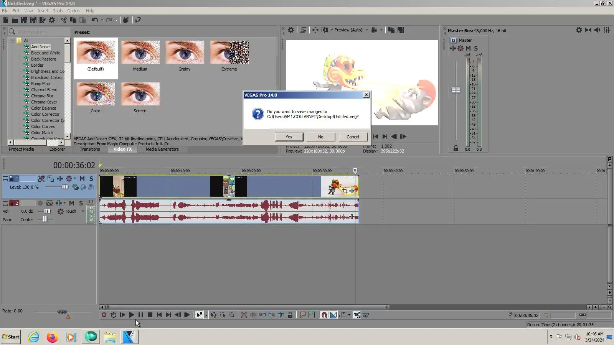
Task: Expand overlay grid options dropdown
Action: coord(381,30)
